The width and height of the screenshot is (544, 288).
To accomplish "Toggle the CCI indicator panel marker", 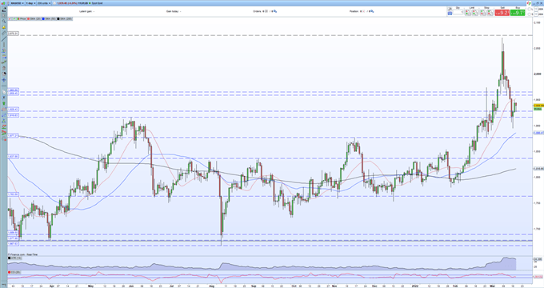I will pyautogui.click(x=9, y=272).
